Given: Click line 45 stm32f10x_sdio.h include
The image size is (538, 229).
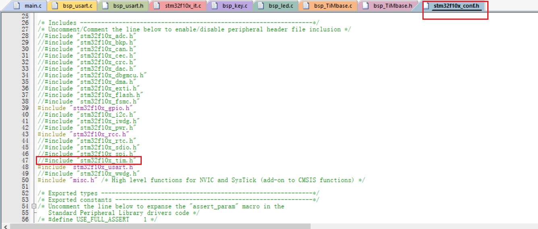Looking at the screenshot, I should coord(88,147).
